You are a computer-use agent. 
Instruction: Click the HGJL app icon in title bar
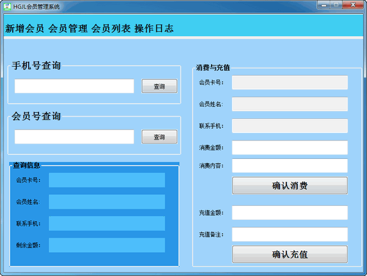(7, 5)
